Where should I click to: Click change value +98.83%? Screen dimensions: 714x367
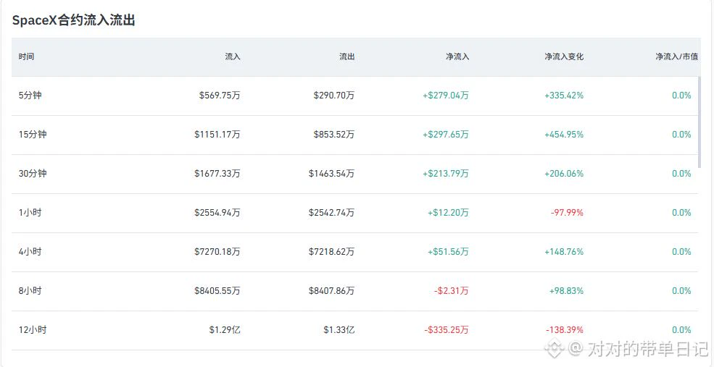tap(566, 291)
